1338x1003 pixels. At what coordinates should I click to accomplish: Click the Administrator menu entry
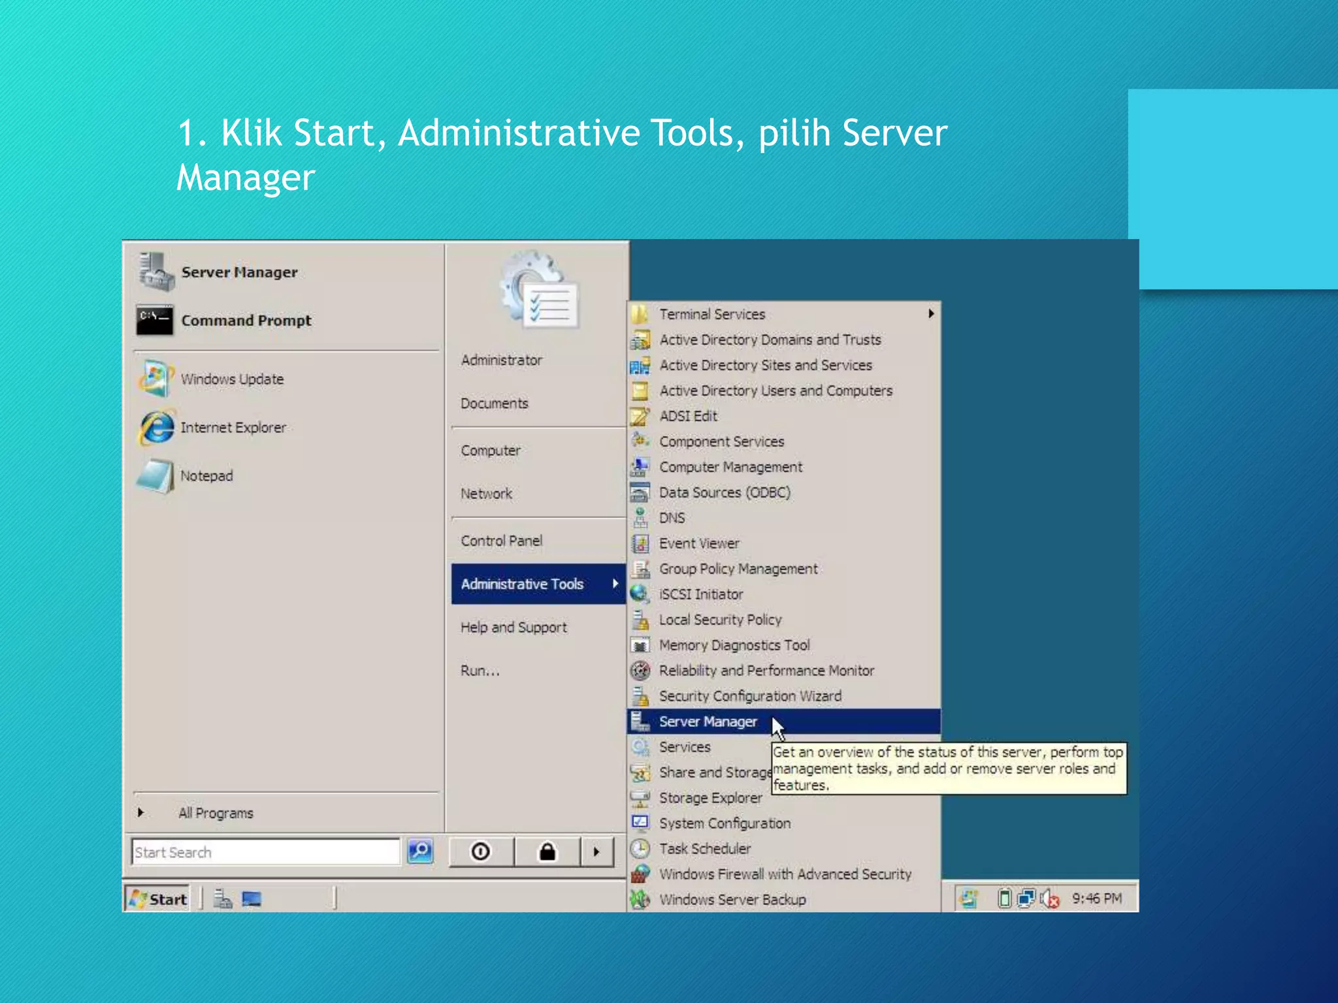[x=501, y=360]
